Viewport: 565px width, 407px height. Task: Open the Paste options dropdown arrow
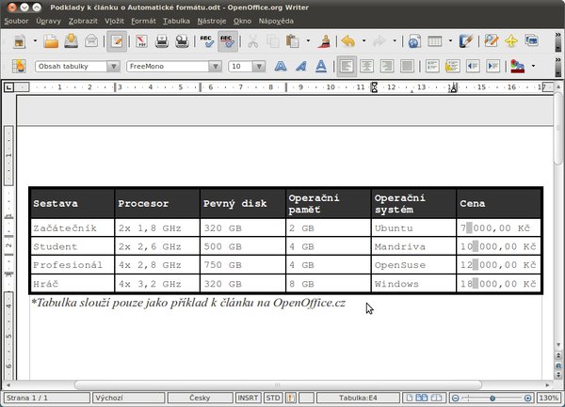308,41
